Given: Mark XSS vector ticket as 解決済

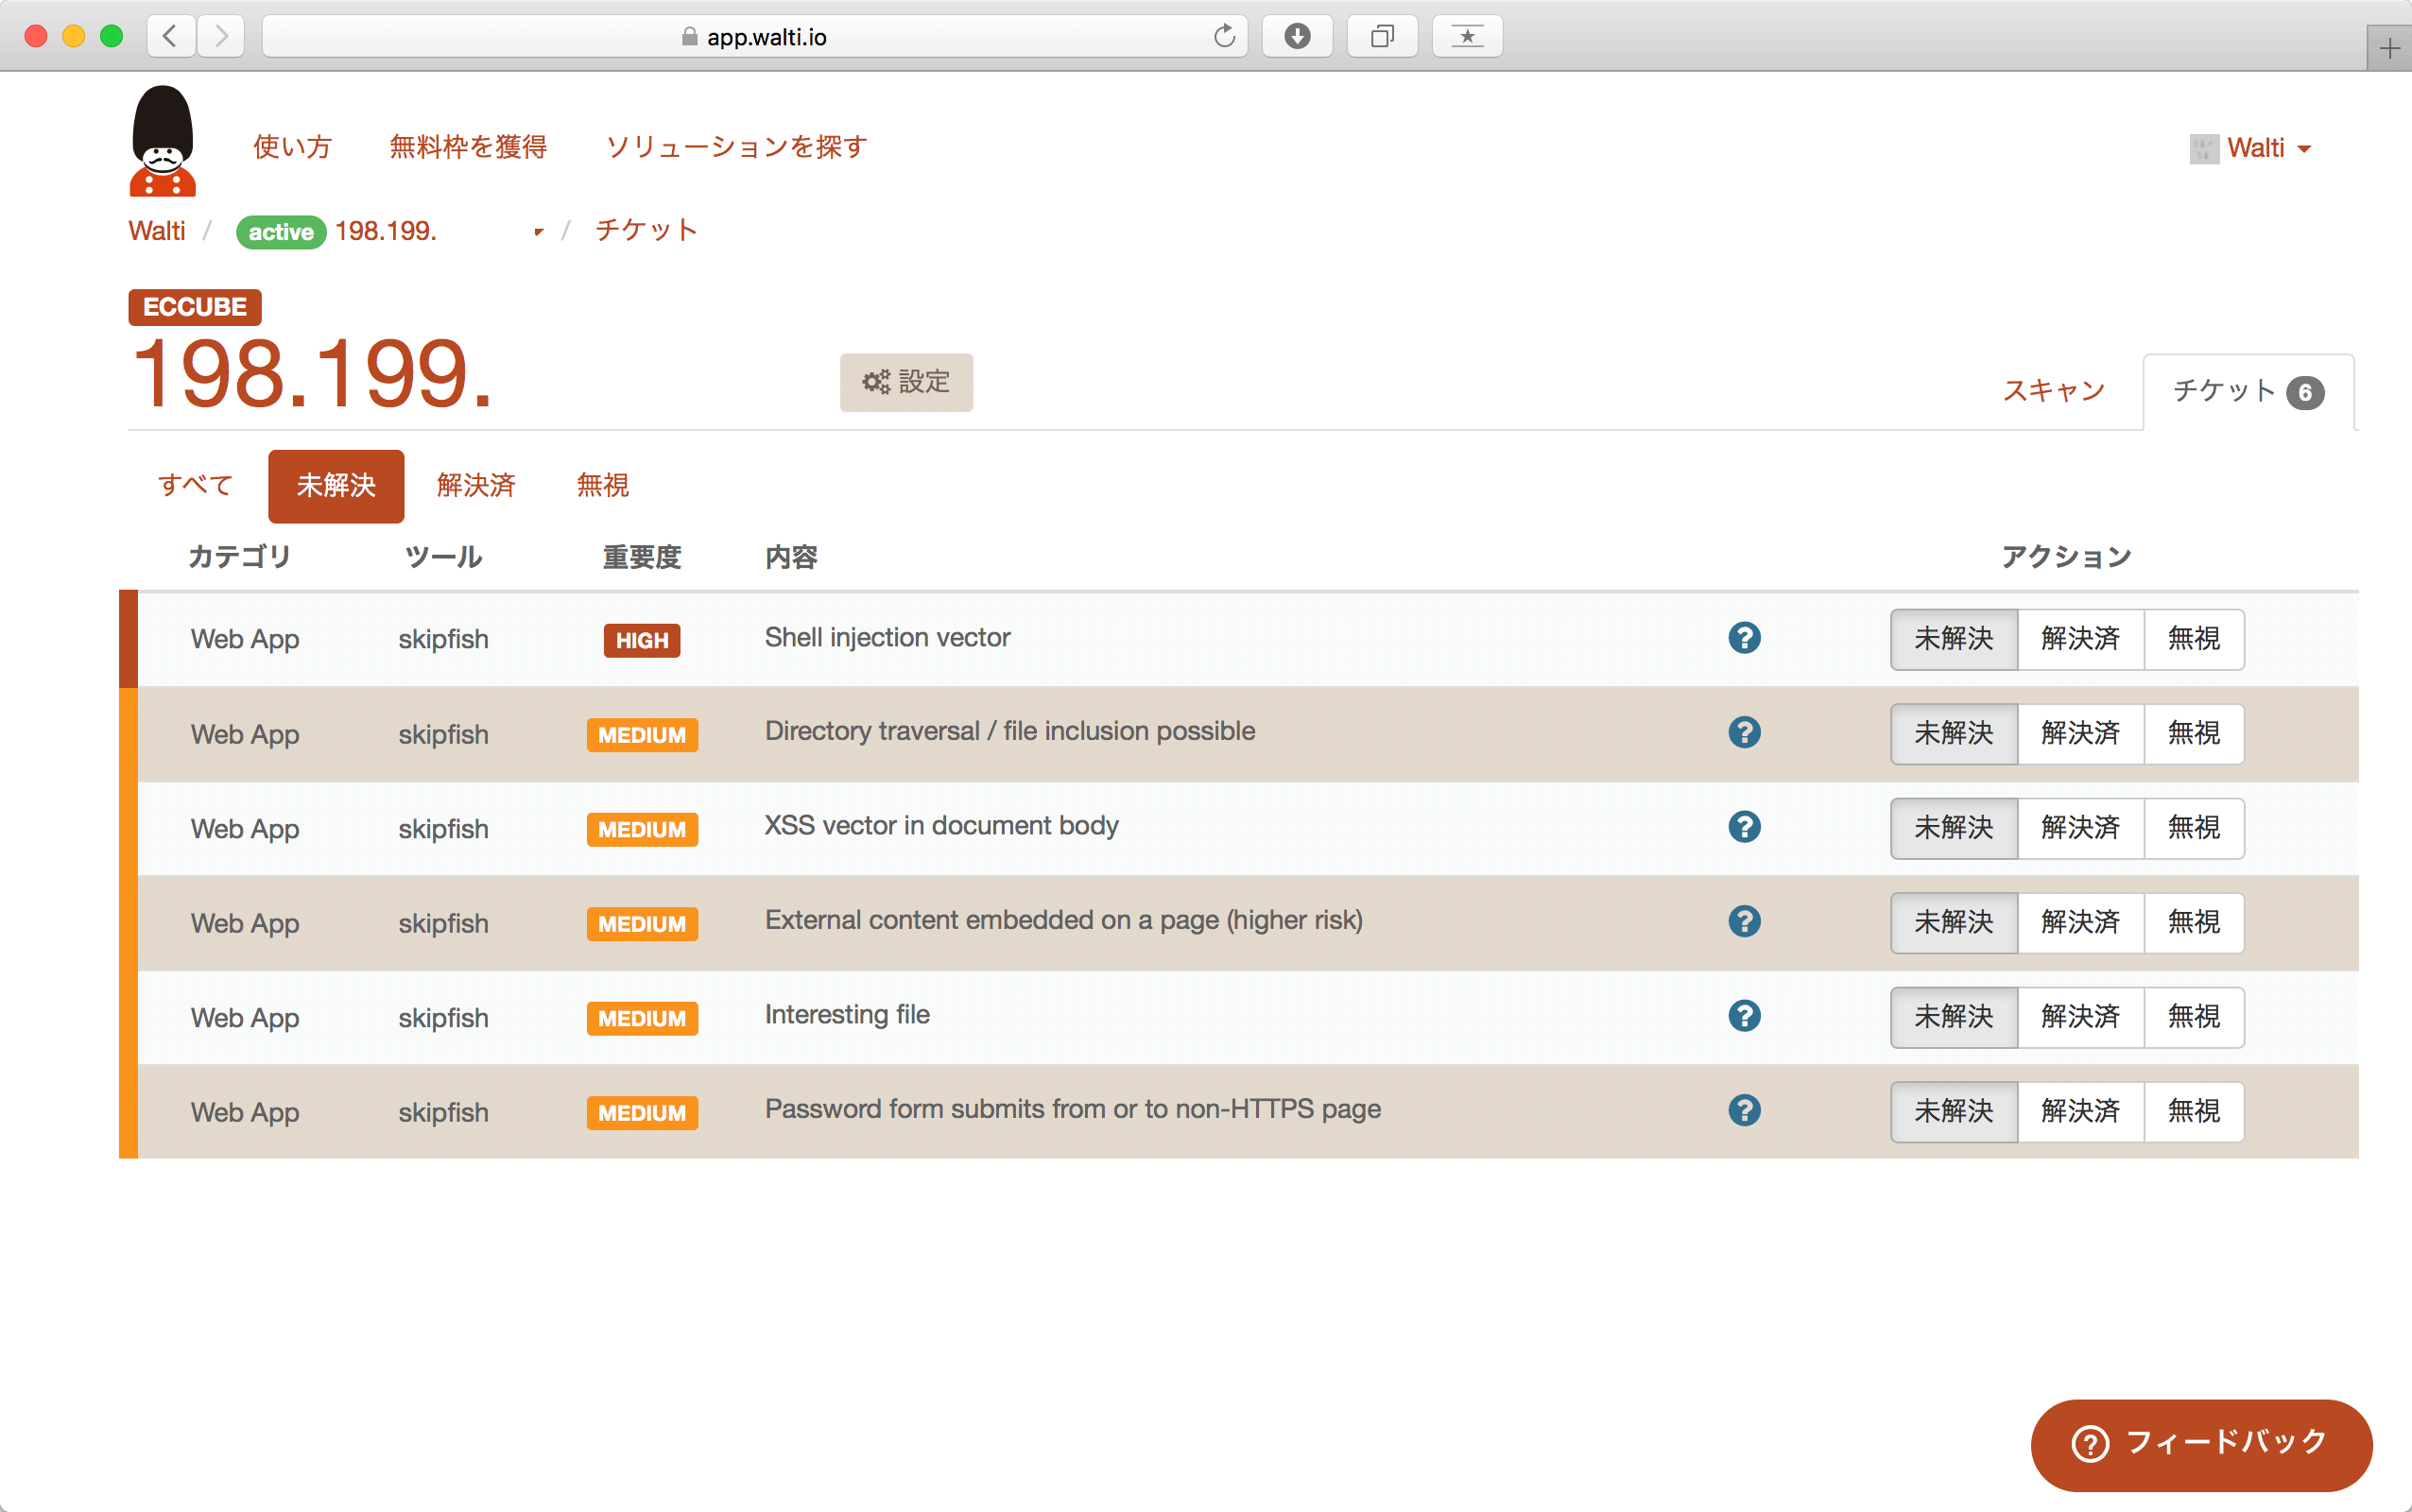Looking at the screenshot, I should point(2081,828).
